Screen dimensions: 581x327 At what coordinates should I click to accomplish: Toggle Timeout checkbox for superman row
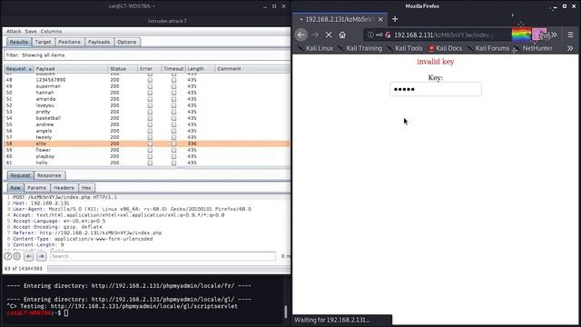[x=173, y=86]
